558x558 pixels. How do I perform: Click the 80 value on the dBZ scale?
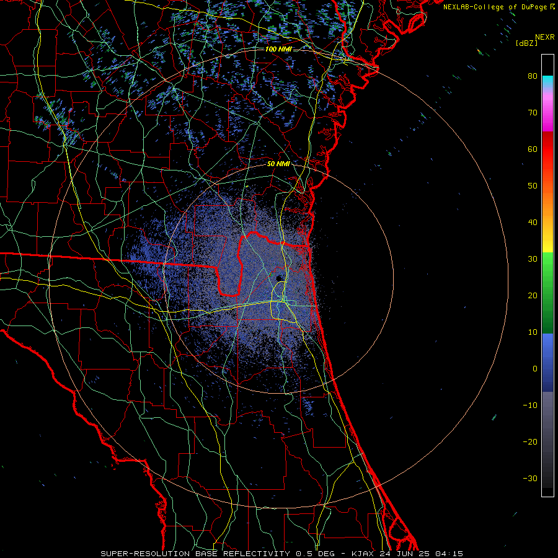533,76
